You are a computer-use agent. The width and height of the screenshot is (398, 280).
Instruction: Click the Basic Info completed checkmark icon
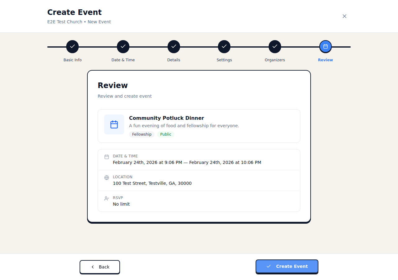[72, 46]
